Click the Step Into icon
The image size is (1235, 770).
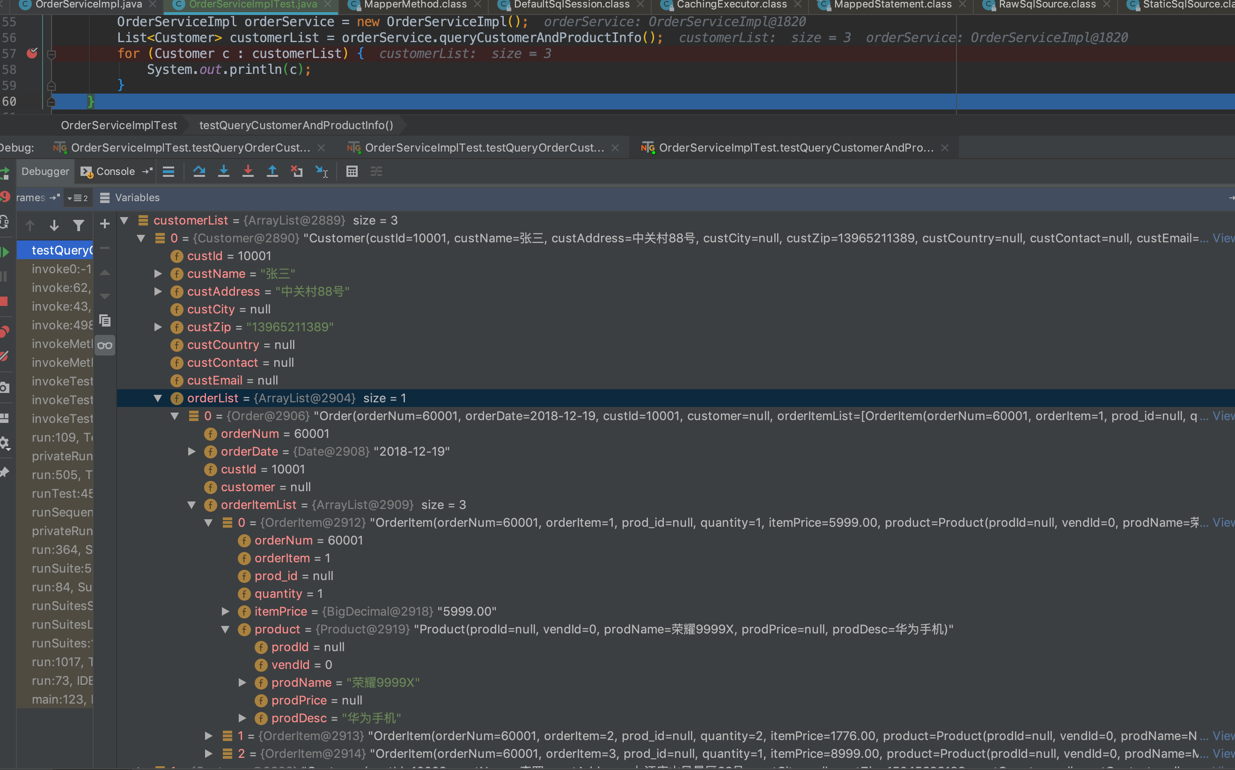224,171
